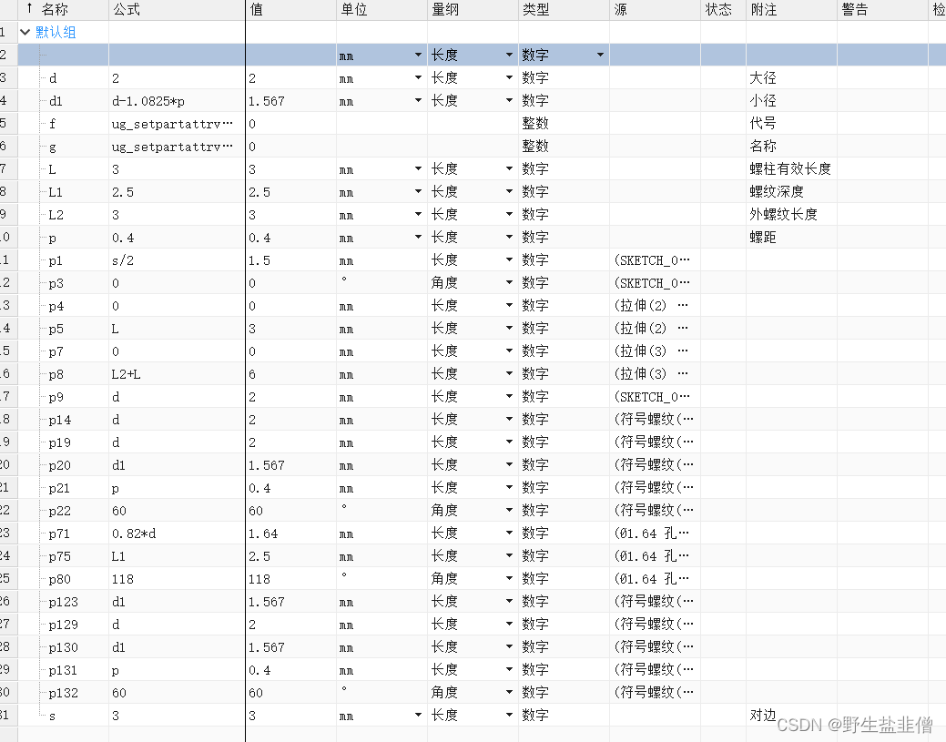Click the 量纲 column header
The image size is (946, 742).
point(445,10)
